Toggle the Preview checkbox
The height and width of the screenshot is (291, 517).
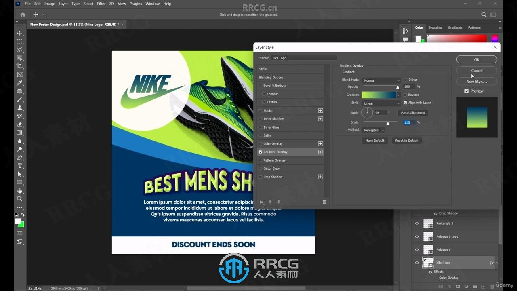coord(467,91)
